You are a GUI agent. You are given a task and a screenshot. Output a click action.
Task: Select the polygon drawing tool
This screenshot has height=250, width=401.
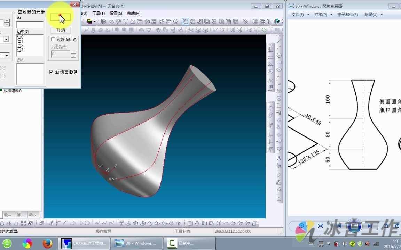click(279, 99)
